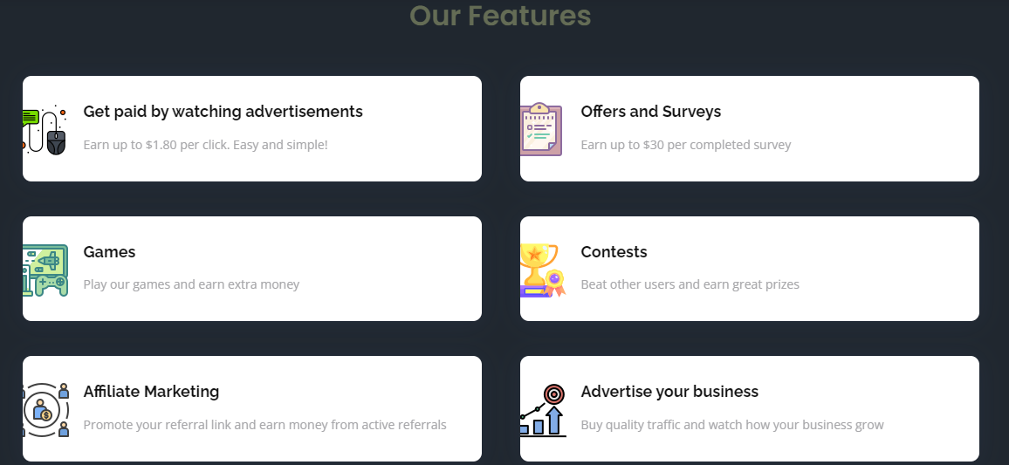Screen dimensions: 1009x465
Task: Click the gold trophy Contests icon
Action: point(542,270)
